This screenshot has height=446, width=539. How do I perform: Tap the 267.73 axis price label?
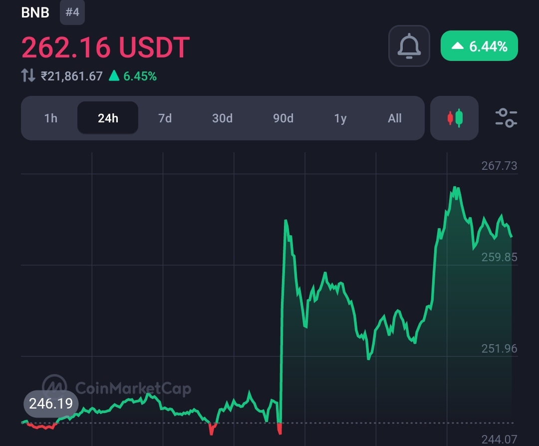click(x=499, y=166)
